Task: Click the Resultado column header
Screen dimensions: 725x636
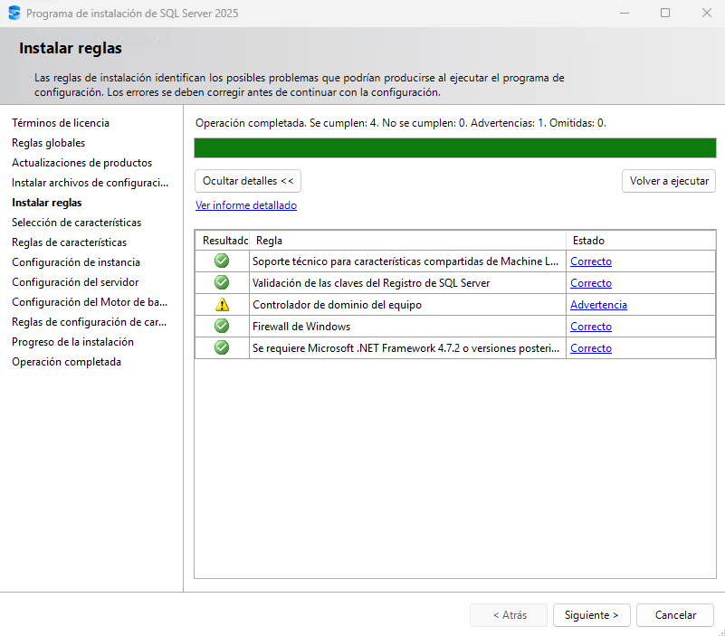Action: (x=223, y=241)
